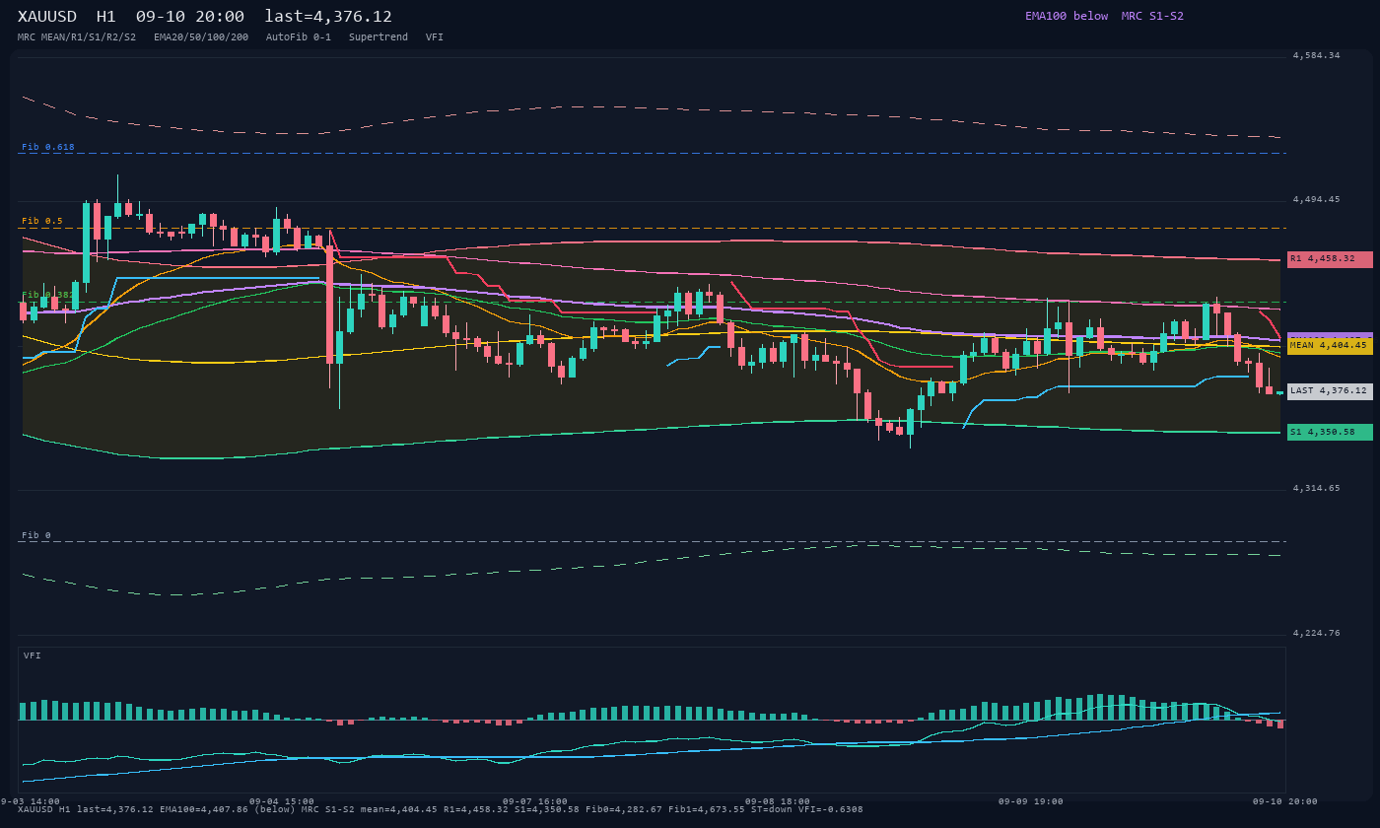Click the 4,494.45 price axis label
Image resolution: width=1380 pixels, height=828 pixels.
(1317, 199)
